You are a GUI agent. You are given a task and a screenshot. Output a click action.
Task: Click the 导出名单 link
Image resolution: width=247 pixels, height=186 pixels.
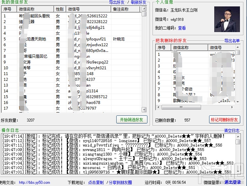coord(232,41)
